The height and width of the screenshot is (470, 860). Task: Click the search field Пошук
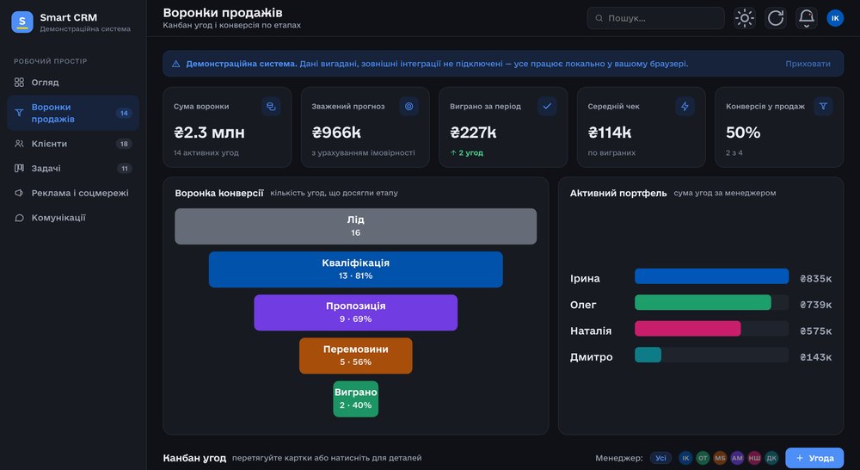(655, 18)
